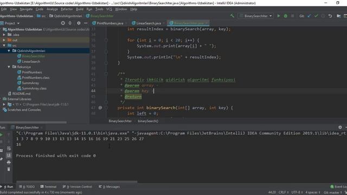Close the LinearSearch.java tab

(164, 23)
